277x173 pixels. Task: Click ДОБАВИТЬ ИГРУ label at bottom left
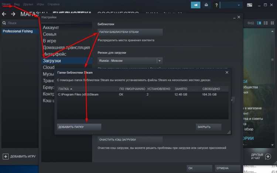[23, 156]
